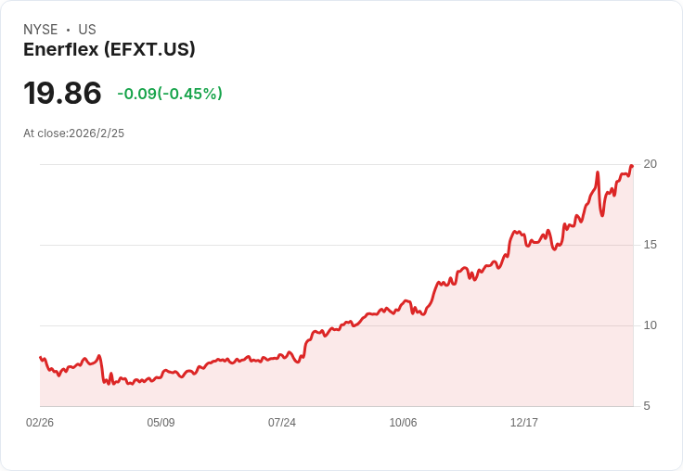Click the dot separator between NYSE and US
The height and width of the screenshot is (471, 683).
click(x=68, y=30)
